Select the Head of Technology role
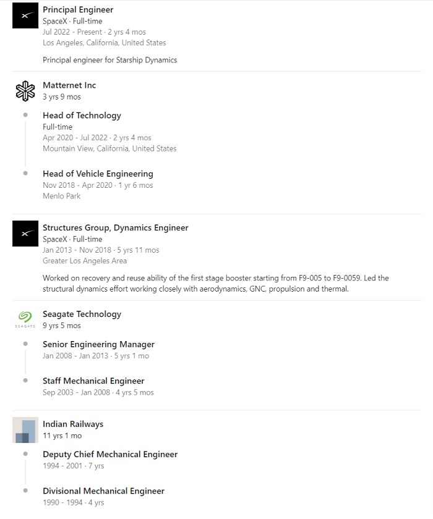Viewport: 433px width, 519px height. click(82, 115)
